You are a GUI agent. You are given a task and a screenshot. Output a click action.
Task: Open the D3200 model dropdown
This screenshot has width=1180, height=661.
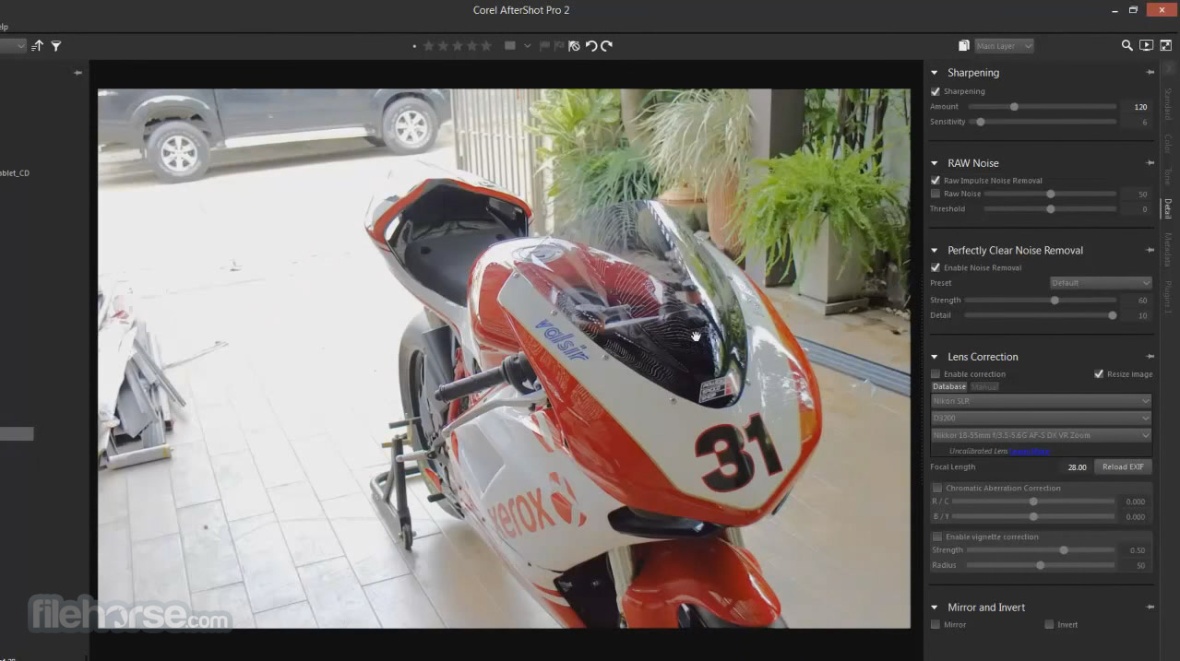(1041, 418)
